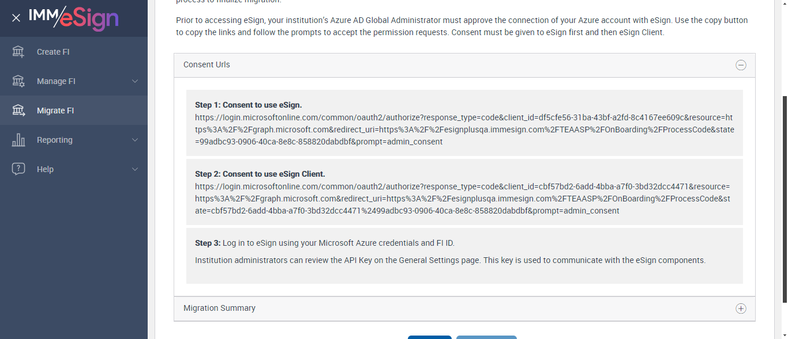Screen dimensions: 788x339
Task: Click the Step 1: Consent to use eSign heading
Action: tap(249, 105)
